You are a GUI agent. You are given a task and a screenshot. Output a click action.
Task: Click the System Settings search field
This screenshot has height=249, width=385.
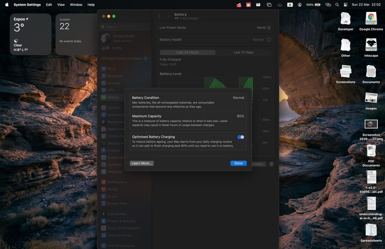point(124,27)
